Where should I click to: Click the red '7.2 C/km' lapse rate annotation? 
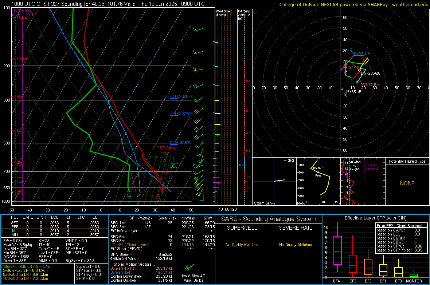tap(167, 148)
